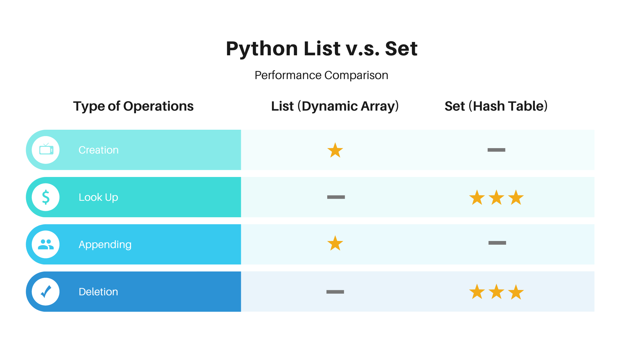Click the Type of Operations column header

133,106
